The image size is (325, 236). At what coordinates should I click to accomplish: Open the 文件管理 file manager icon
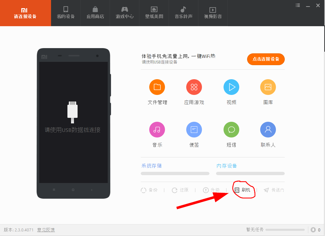pyautogui.click(x=157, y=87)
